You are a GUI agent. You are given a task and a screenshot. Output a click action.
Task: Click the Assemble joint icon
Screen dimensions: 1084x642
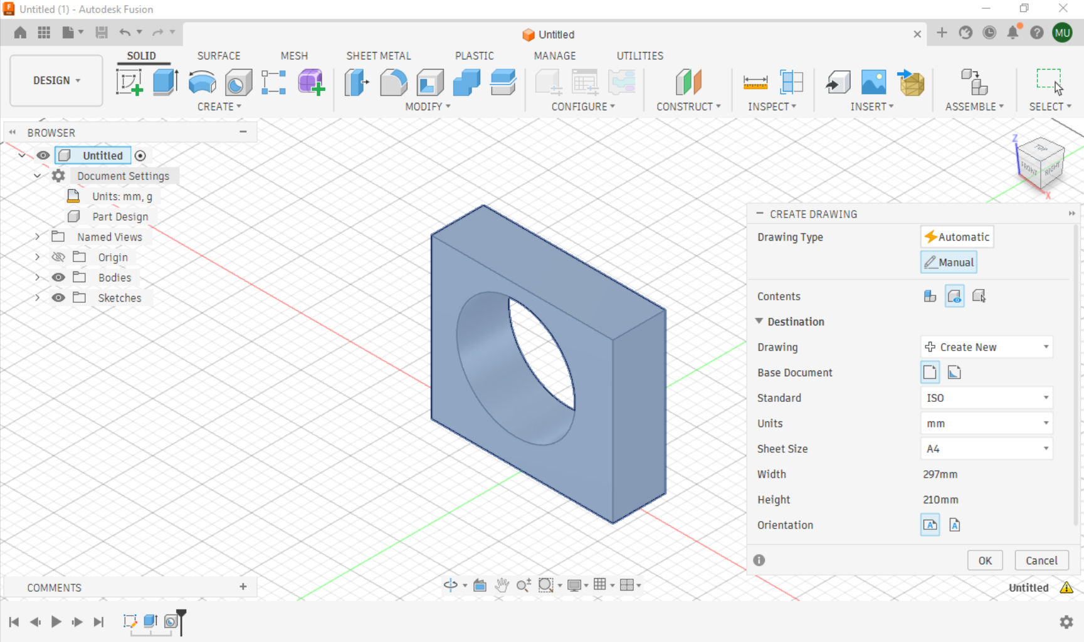pos(974,82)
